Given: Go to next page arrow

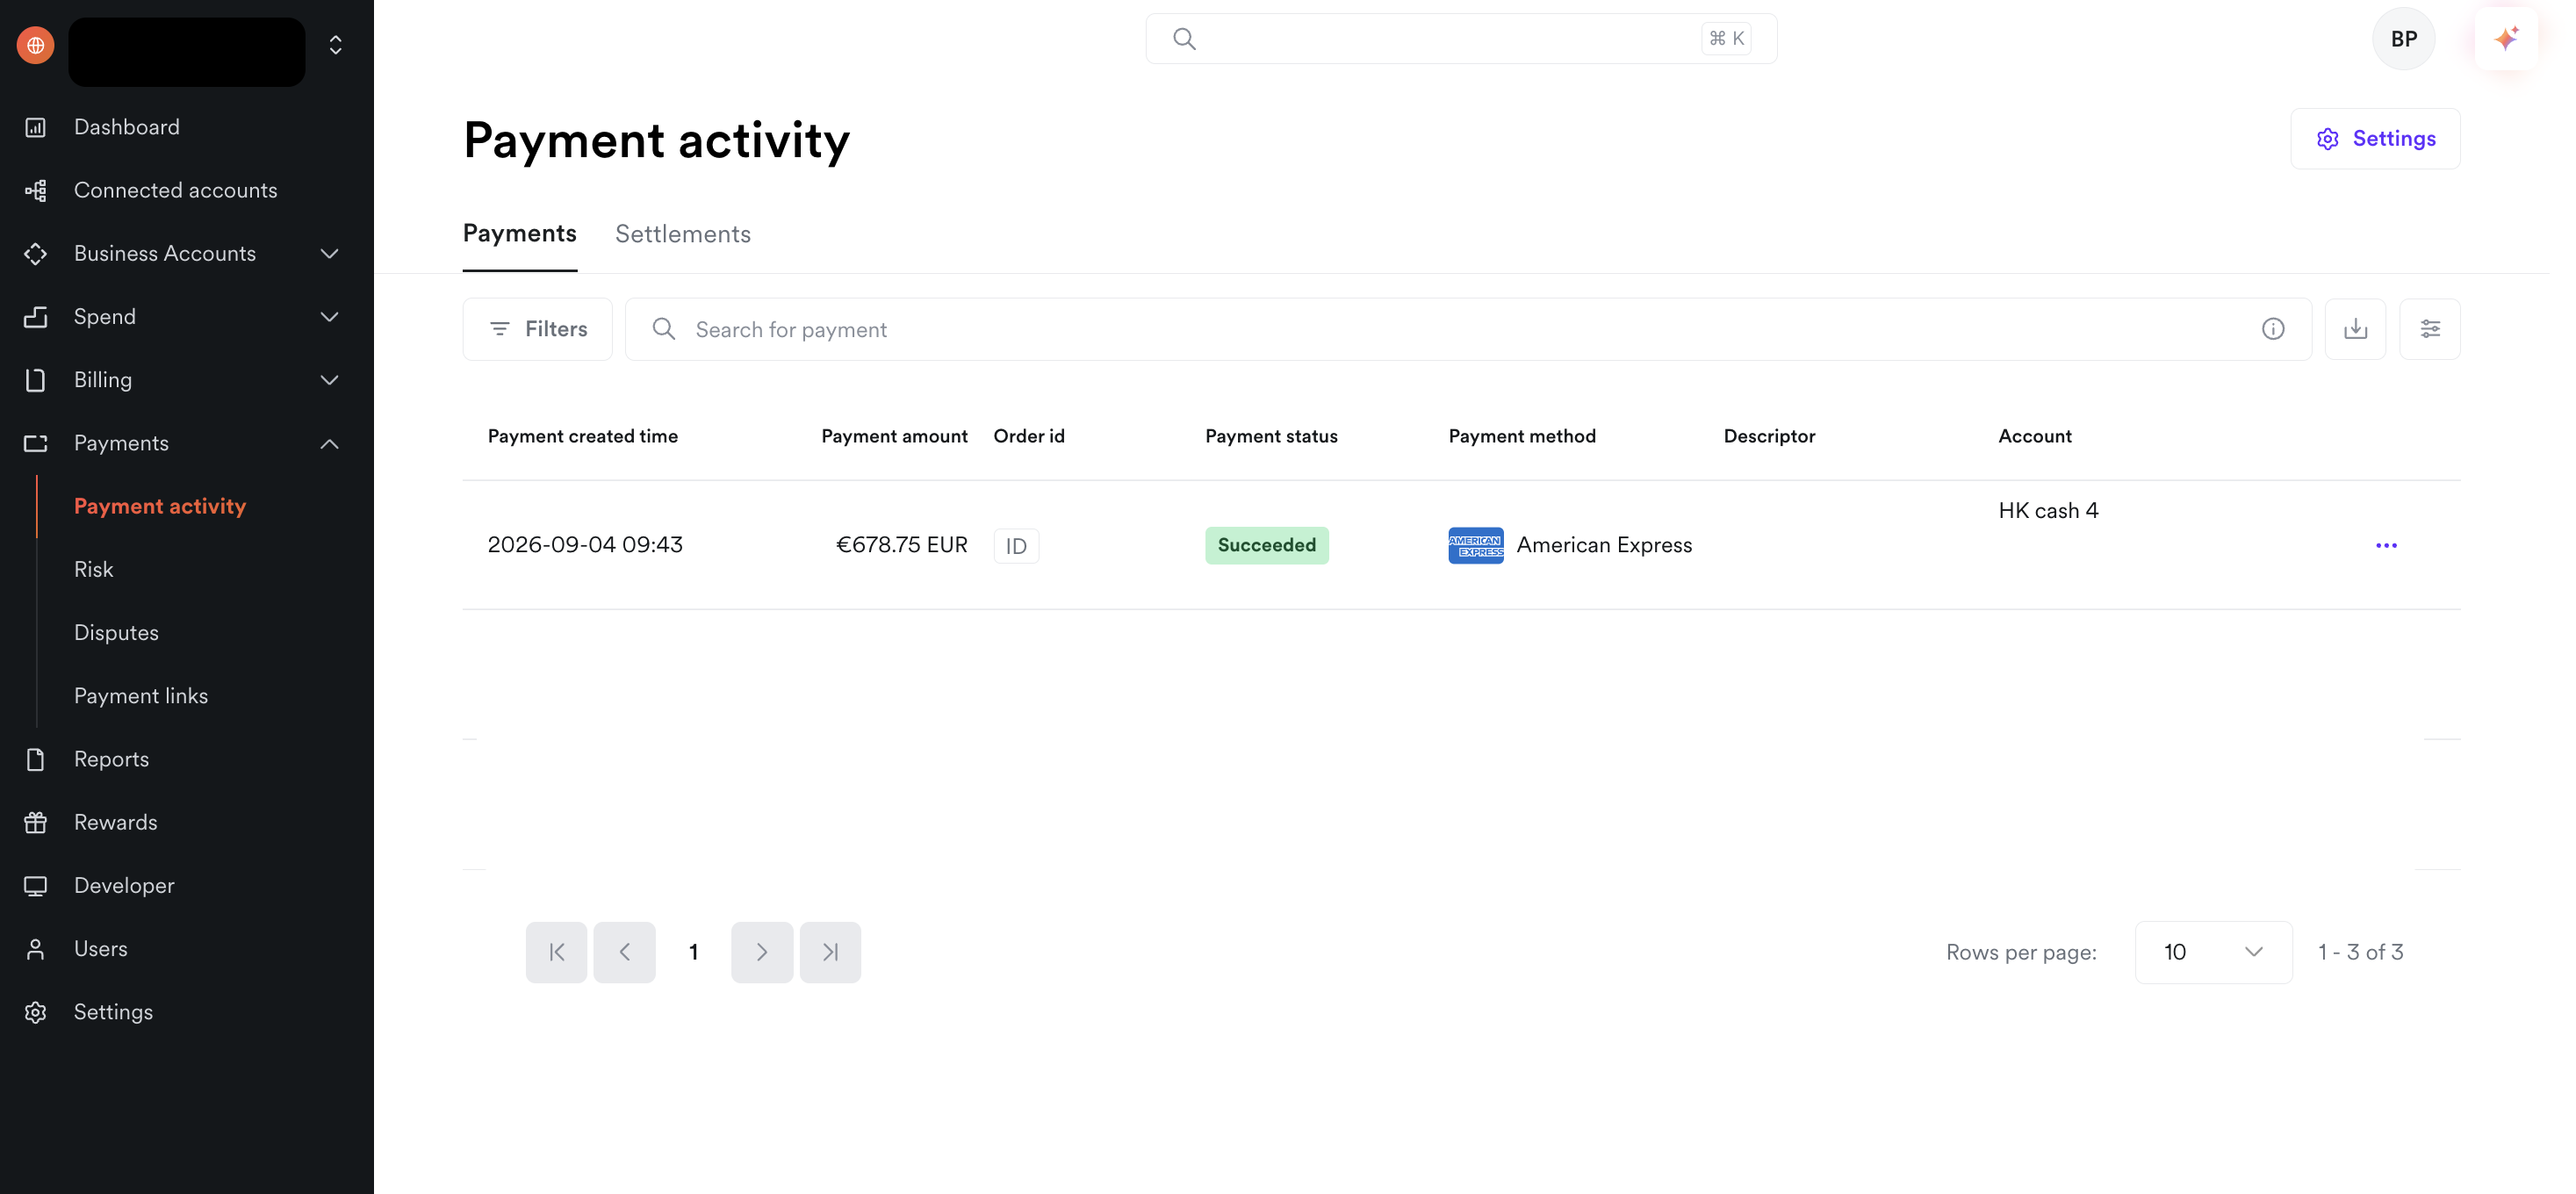Looking at the screenshot, I should coord(762,952).
